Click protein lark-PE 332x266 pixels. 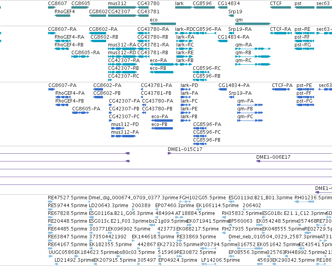(186, 113)
